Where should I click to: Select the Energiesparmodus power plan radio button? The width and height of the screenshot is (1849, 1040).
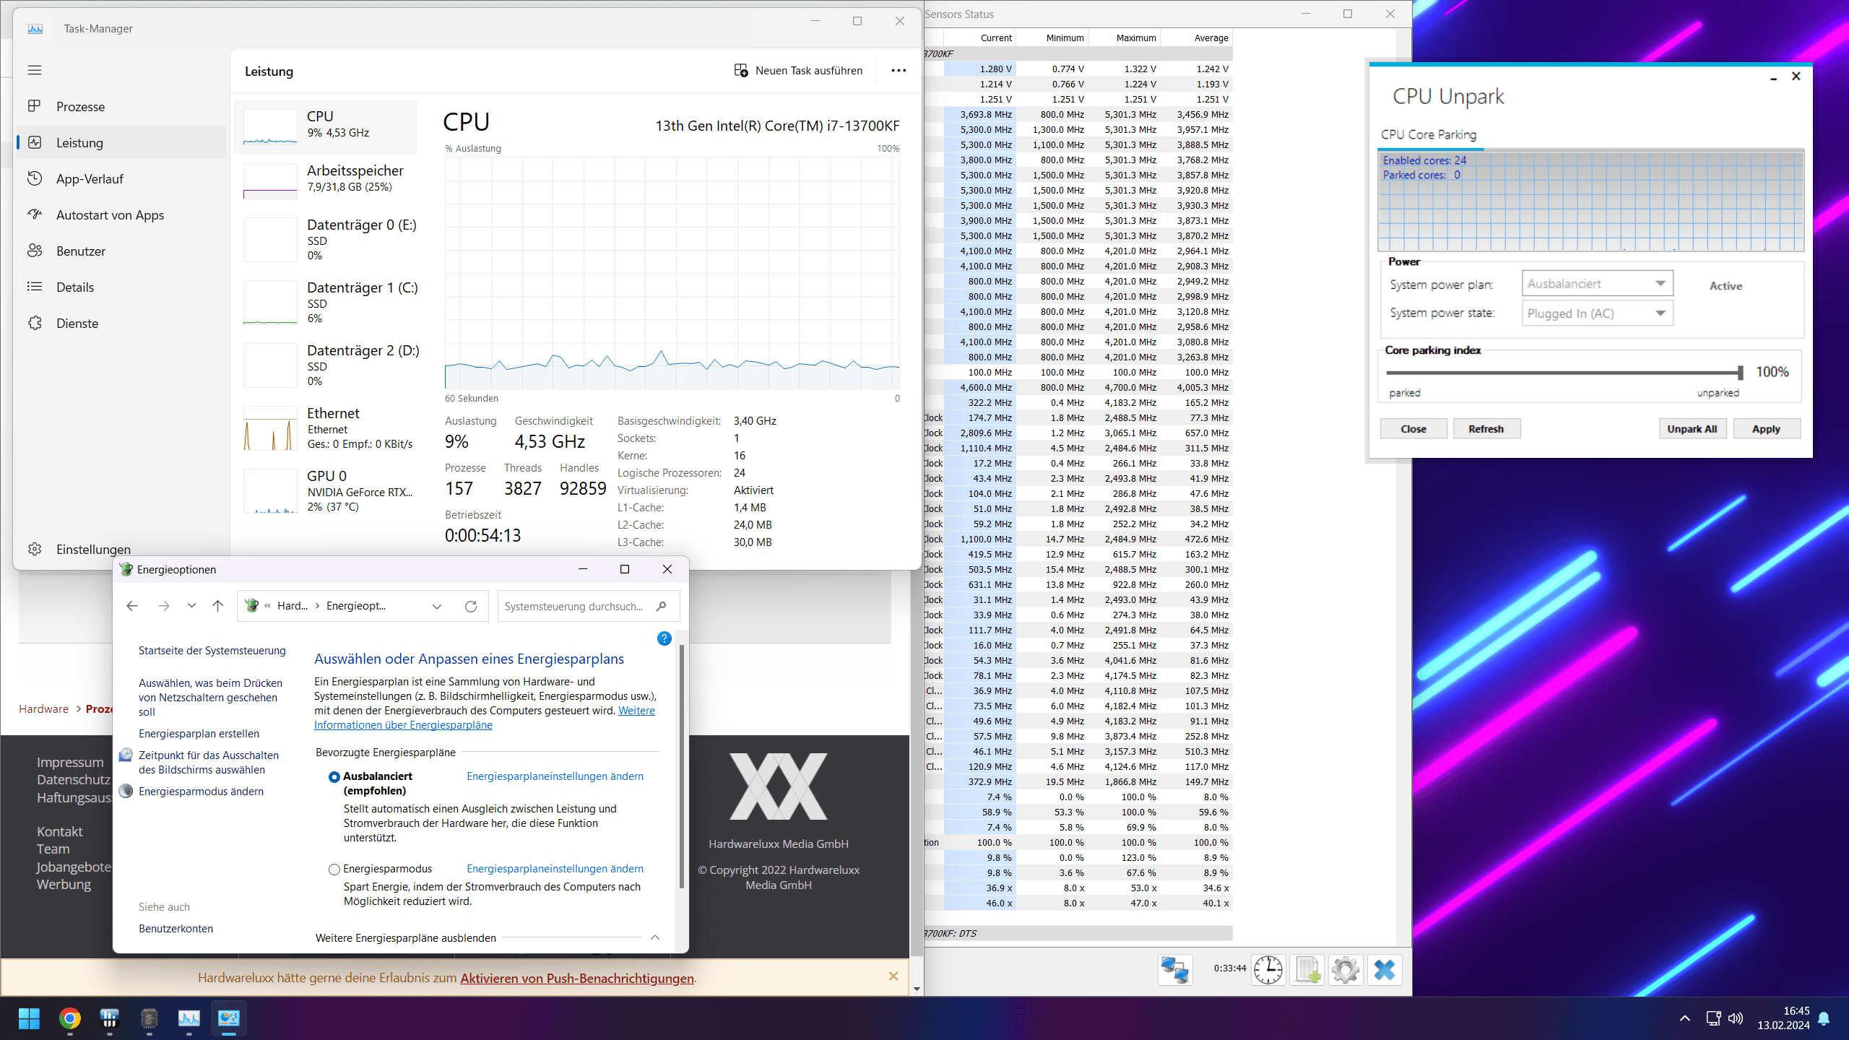pos(334,870)
